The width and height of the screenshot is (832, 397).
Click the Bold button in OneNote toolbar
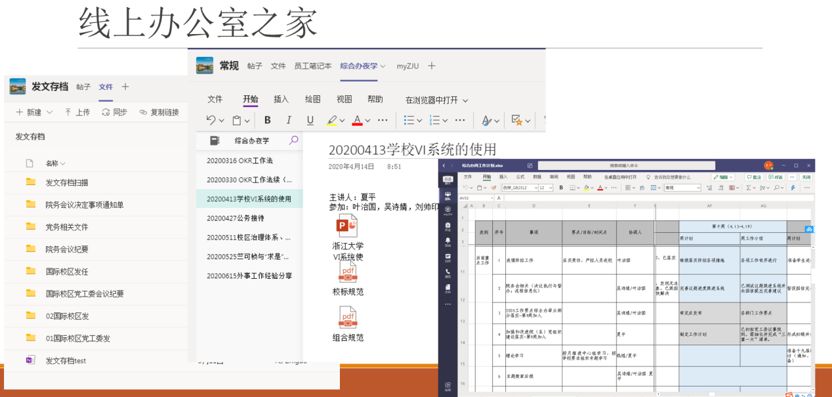(x=268, y=120)
